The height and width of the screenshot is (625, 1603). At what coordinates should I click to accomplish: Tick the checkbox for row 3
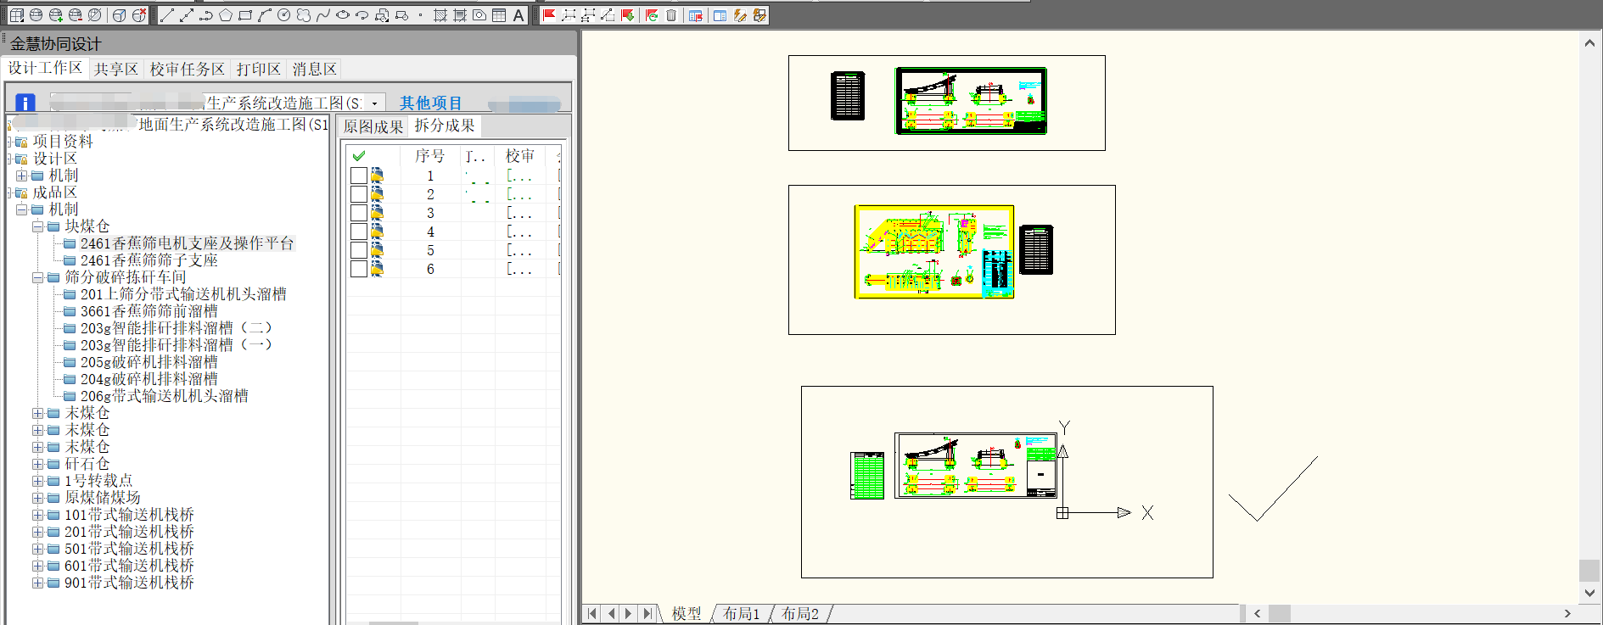(359, 213)
